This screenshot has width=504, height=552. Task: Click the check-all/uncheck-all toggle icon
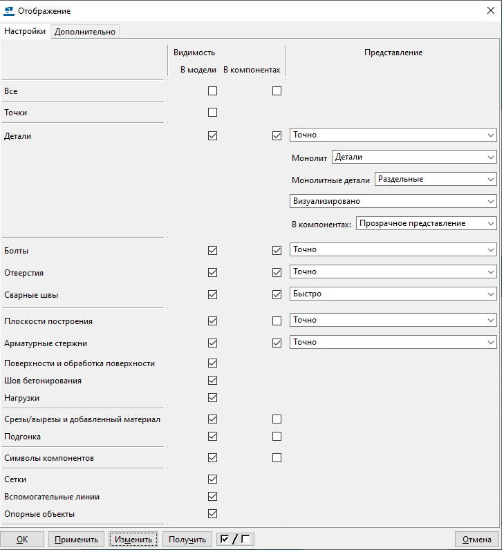point(235,540)
